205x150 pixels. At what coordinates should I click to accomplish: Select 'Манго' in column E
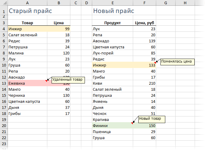click(113, 71)
